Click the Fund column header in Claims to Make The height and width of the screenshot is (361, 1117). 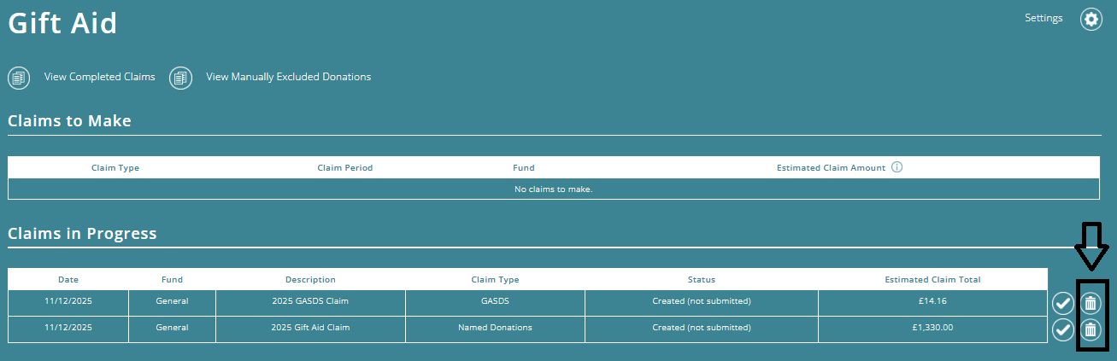click(x=524, y=167)
